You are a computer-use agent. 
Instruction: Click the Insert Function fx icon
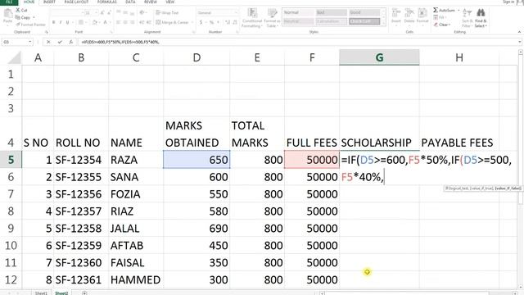pos(71,42)
